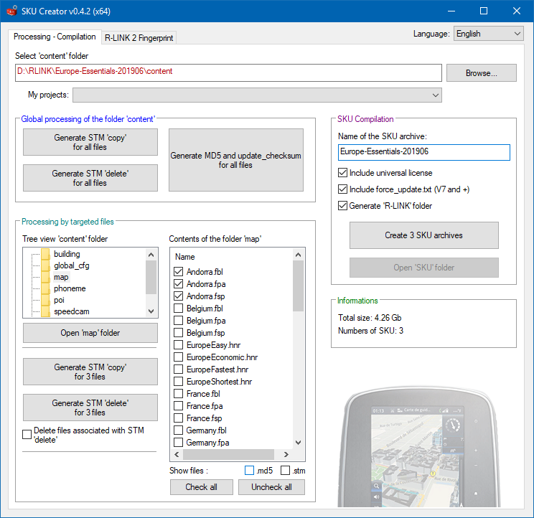This screenshot has width=534, height=518.
Task: Check the Germany.fbl file checkbox
Action: pyautogui.click(x=178, y=430)
